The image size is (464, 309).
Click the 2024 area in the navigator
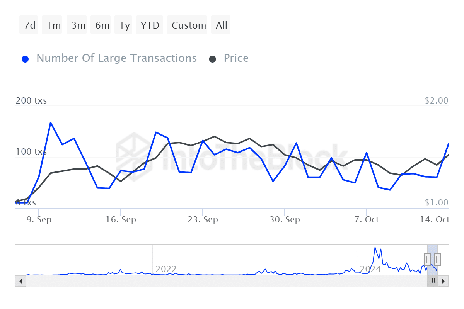(x=370, y=269)
